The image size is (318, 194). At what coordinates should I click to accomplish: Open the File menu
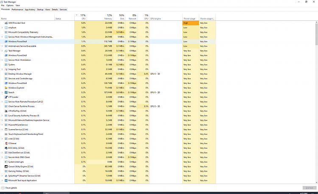coord(3,6)
